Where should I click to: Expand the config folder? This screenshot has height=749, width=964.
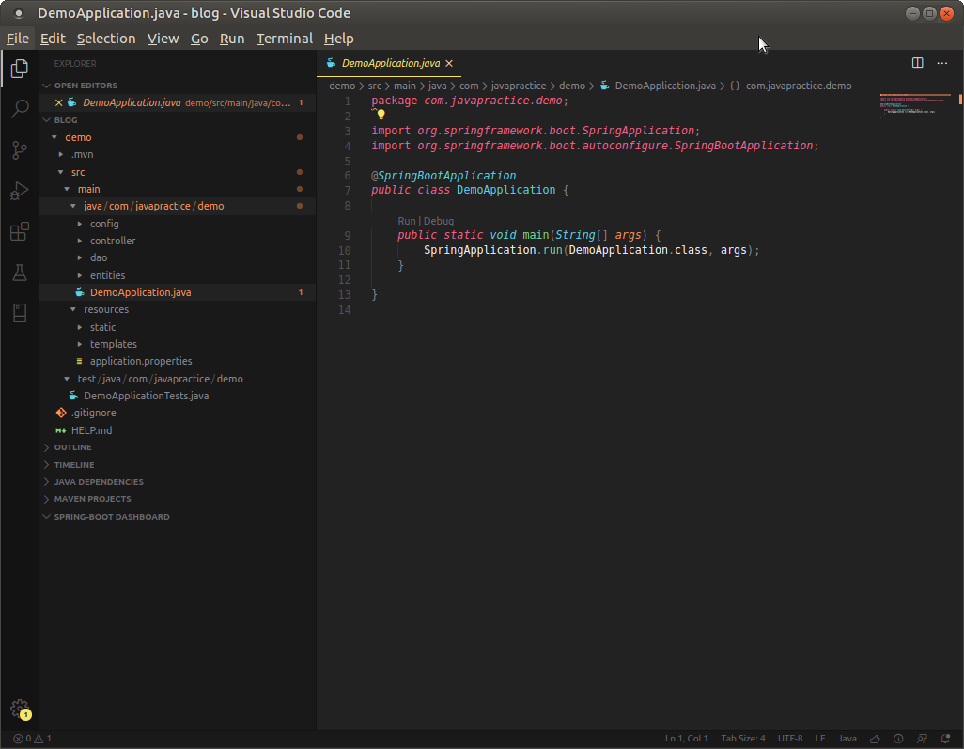(104, 224)
